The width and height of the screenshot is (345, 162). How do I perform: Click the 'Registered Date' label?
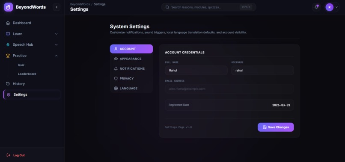178,105
